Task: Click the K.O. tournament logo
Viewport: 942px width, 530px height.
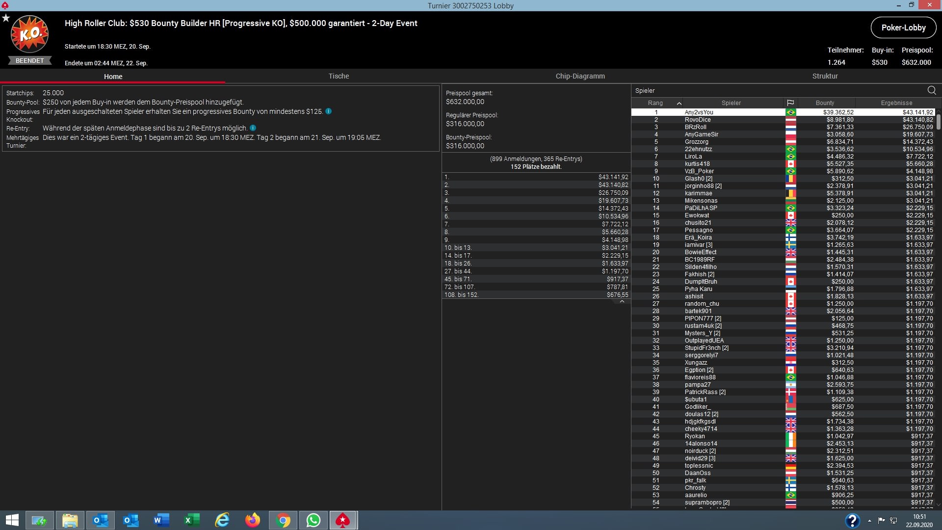Action: (29, 34)
